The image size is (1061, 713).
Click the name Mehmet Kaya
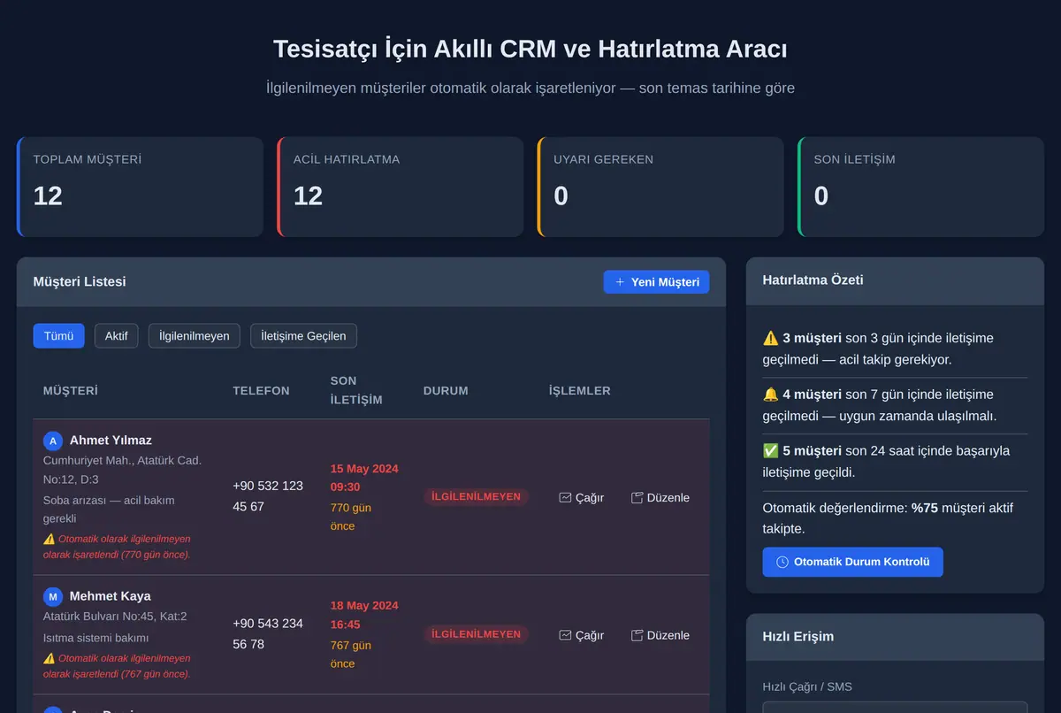point(110,596)
